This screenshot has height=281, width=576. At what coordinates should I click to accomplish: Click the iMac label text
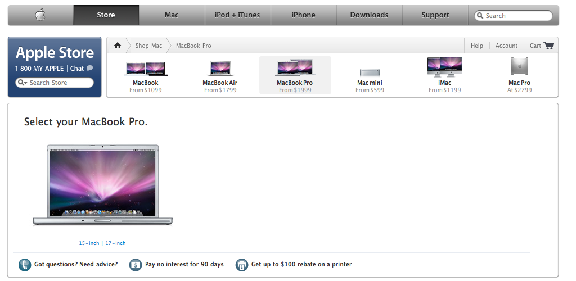(444, 83)
